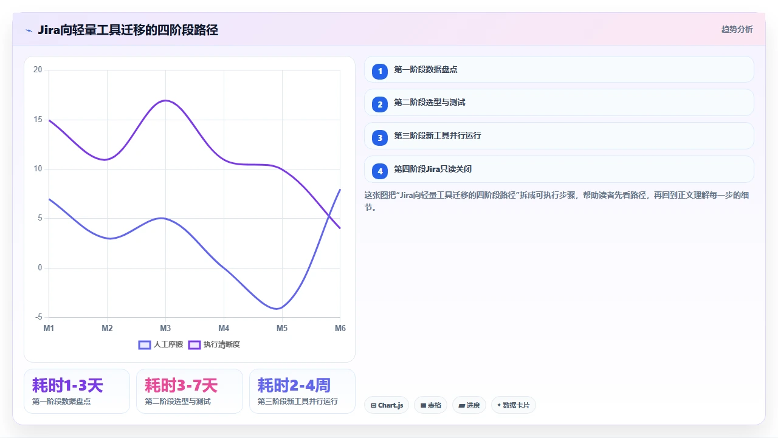Toggle the 执行清晰度 legend swatch
Screen dimensions: 778x438
click(x=194, y=344)
